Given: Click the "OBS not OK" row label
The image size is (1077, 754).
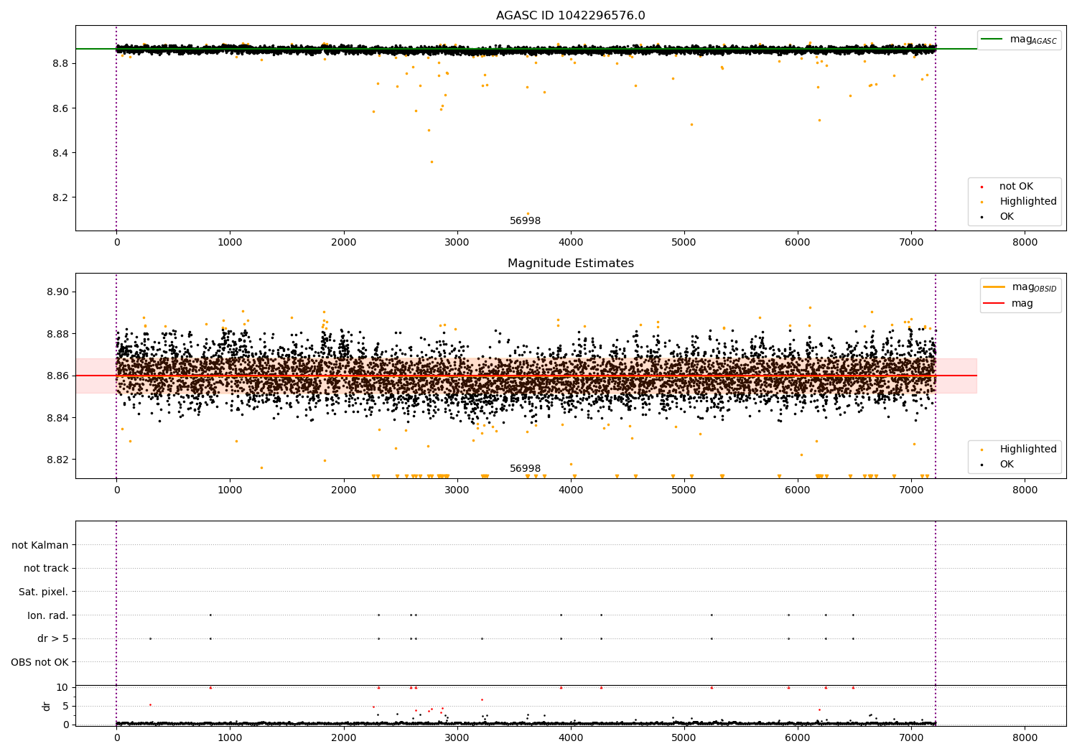Looking at the screenshot, I should 40,662.
